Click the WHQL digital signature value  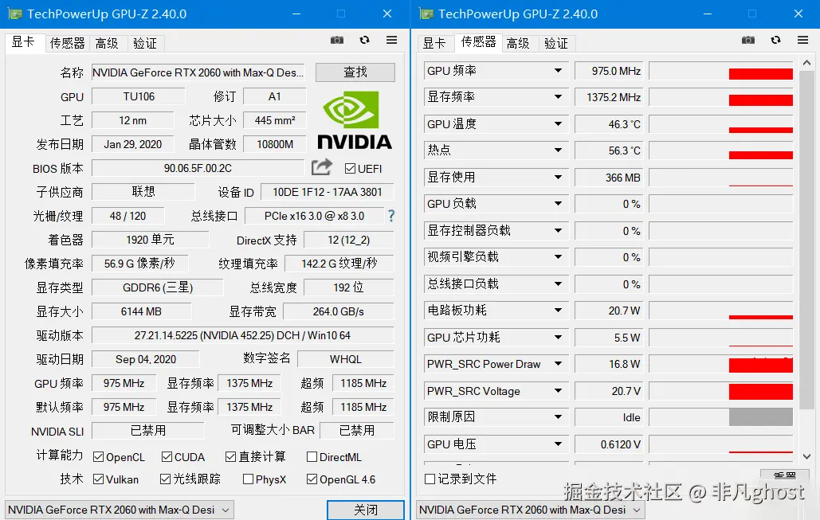click(346, 360)
